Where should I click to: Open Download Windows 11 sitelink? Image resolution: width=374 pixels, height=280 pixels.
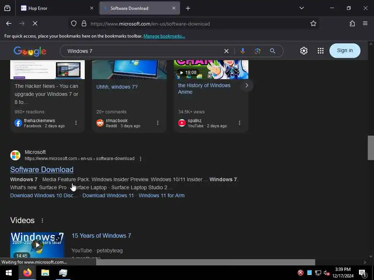(108, 195)
